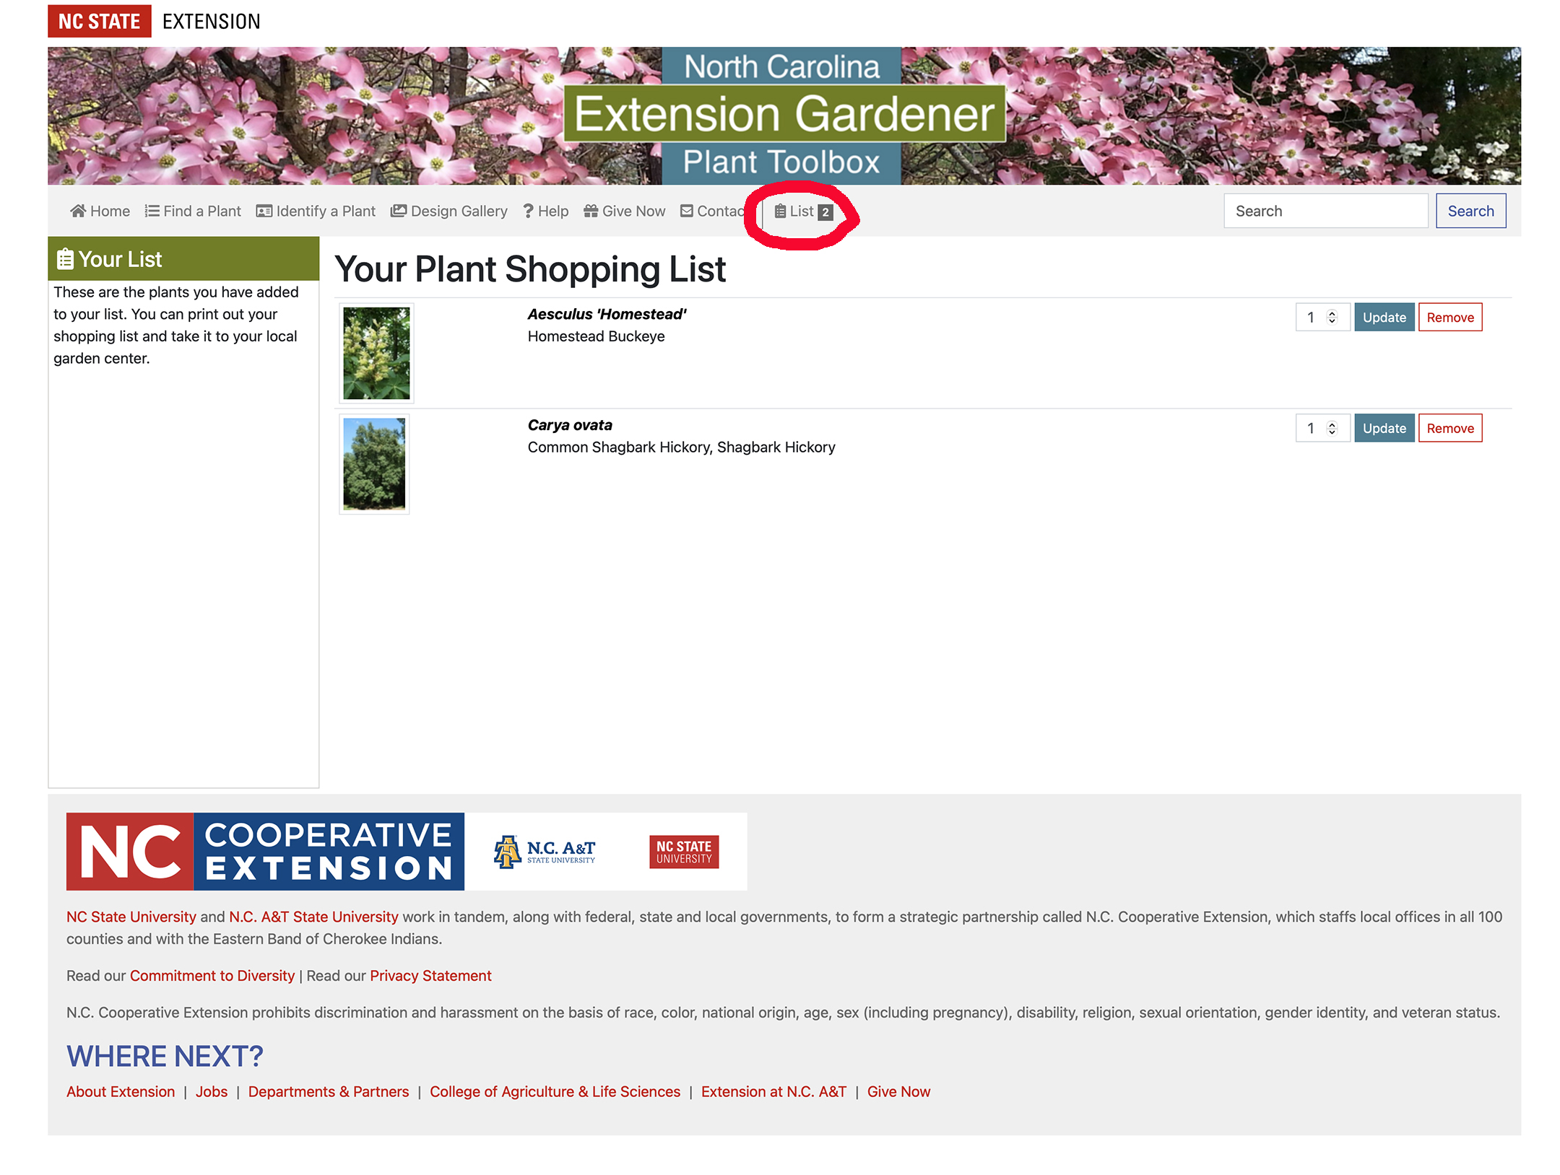
Task: Click Update button for Carya ovata
Action: pos(1382,428)
